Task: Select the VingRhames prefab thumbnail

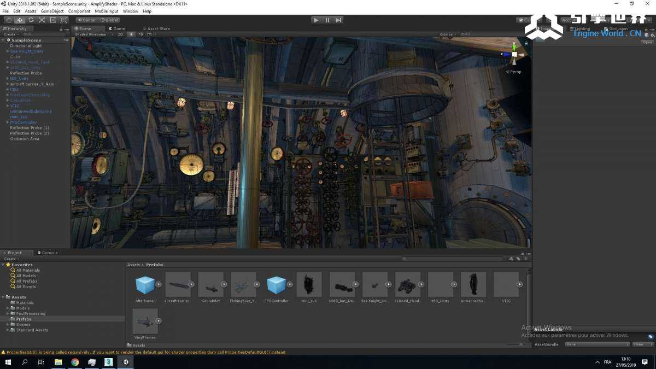Action: (x=145, y=321)
